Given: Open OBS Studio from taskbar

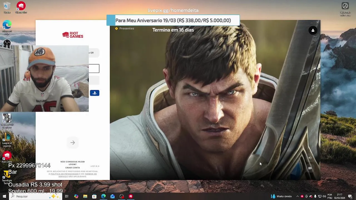Looking at the screenshot, I should click(x=122, y=196).
